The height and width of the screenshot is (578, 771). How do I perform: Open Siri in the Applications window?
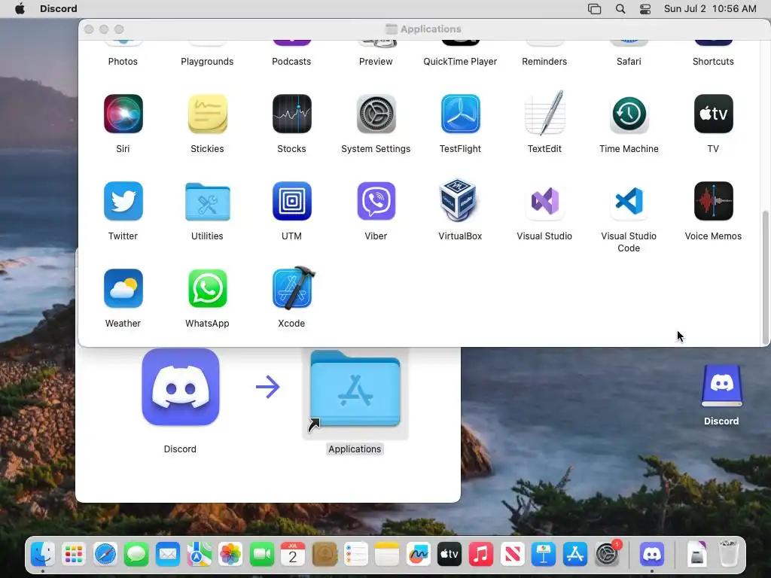123,114
